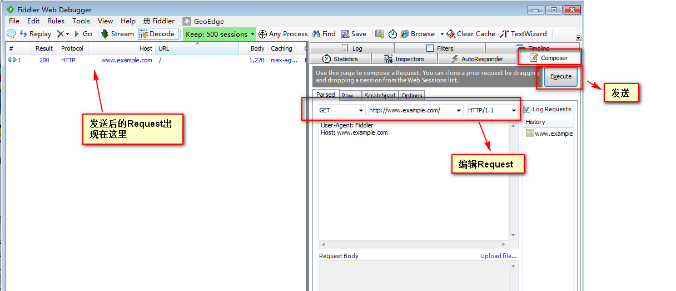
Task: Sort sessions by Result column
Action: (44, 48)
